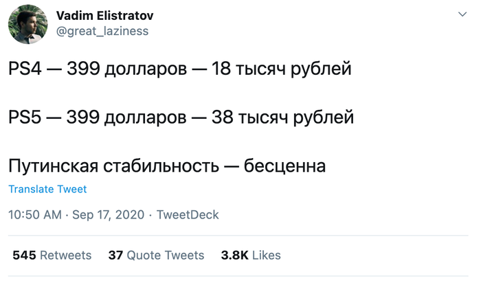
Task: Open the tweet options chevron menu
Action: pos(460,15)
